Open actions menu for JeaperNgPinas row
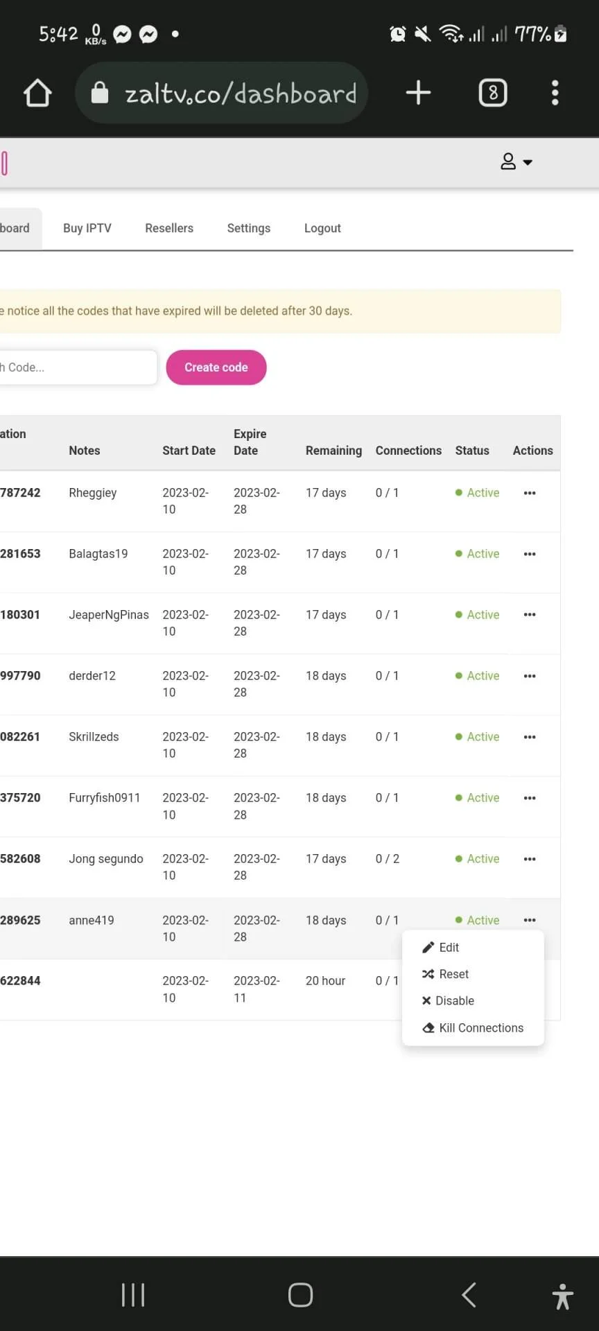 click(x=530, y=615)
